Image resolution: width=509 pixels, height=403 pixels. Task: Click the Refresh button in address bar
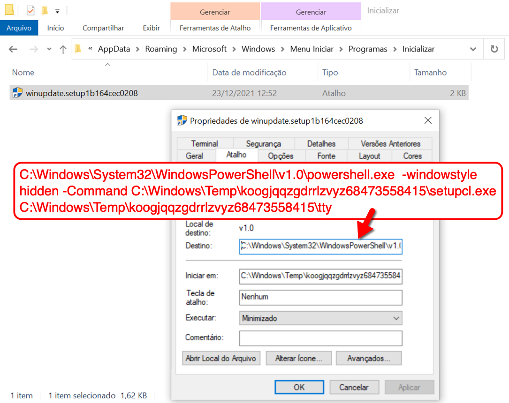[x=494, y=49]
